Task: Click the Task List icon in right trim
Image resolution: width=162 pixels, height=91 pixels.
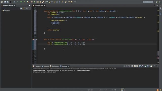Action: 161,8
